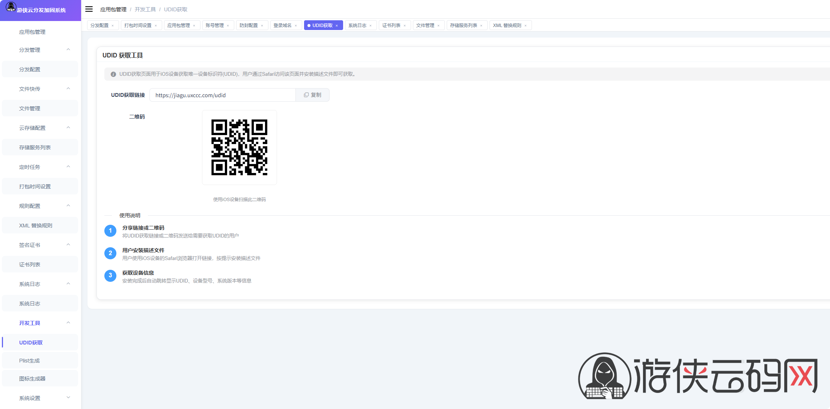Open Plist生成 in the sidebar
The width and height of the screenshot is (830, 409).
point(29,361)
